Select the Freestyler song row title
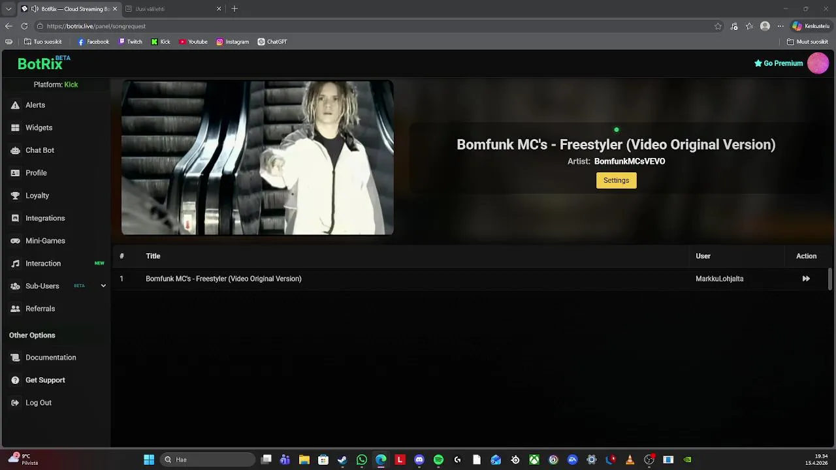 tap(223, 279)
